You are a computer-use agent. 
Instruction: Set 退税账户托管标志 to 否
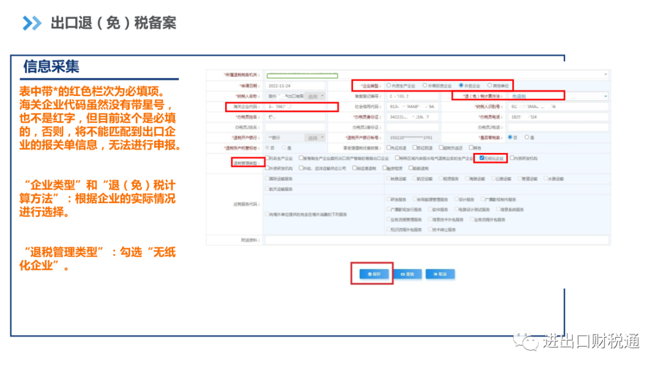(x=267, y=147)
